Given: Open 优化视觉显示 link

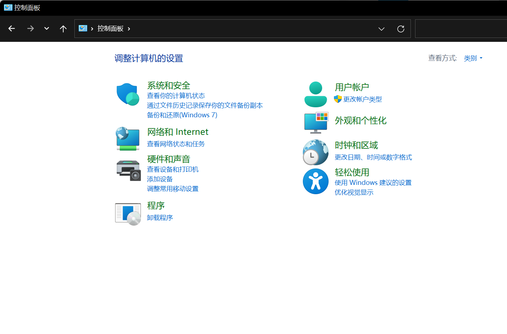Looking at the screenshot, I should (x=354, y=192).
